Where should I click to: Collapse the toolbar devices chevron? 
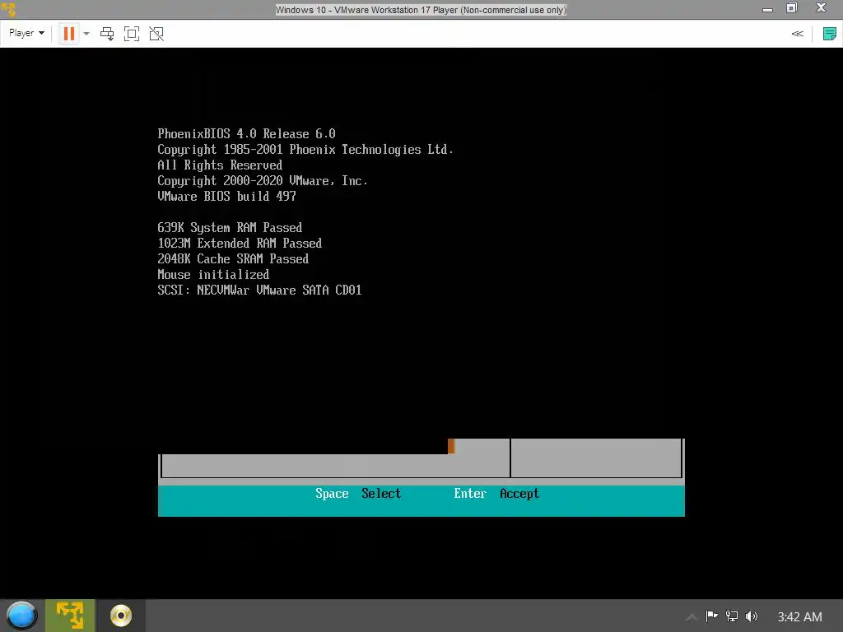[x=797, y=34]
